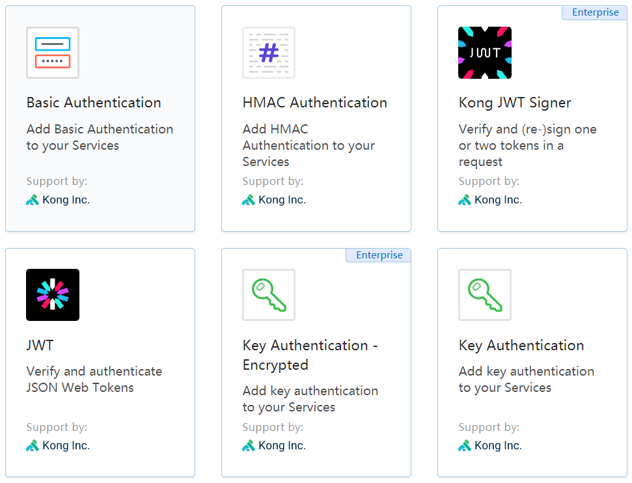This screenshot has width=632, height=483.
Task: Open the Key Authentication plugin title
Action: click(521, 345)
